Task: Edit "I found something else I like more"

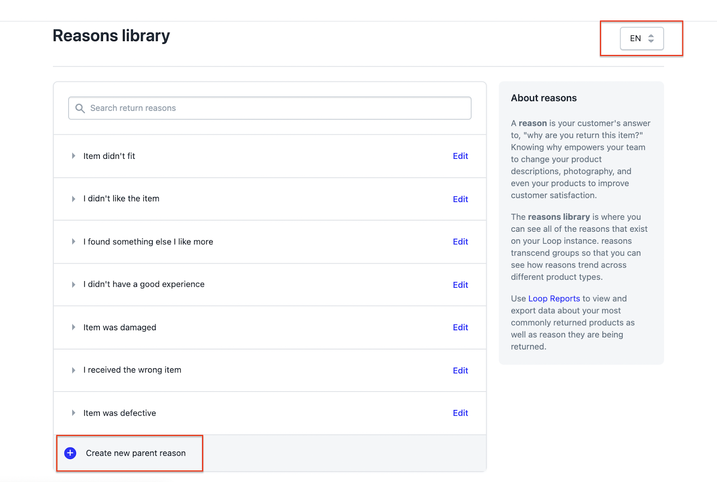Action: click(460, 242)
